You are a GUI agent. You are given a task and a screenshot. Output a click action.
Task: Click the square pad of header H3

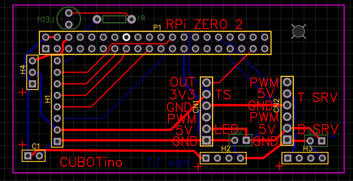click(287, 158)
